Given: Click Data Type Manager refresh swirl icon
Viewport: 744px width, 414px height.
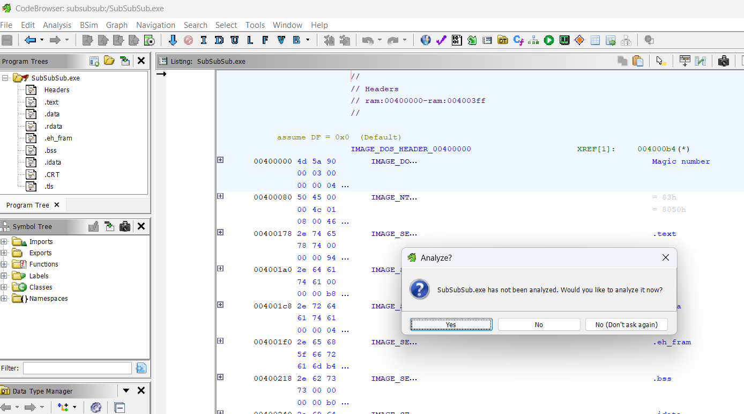Looking at the screenshot, I should coord(96,408).
